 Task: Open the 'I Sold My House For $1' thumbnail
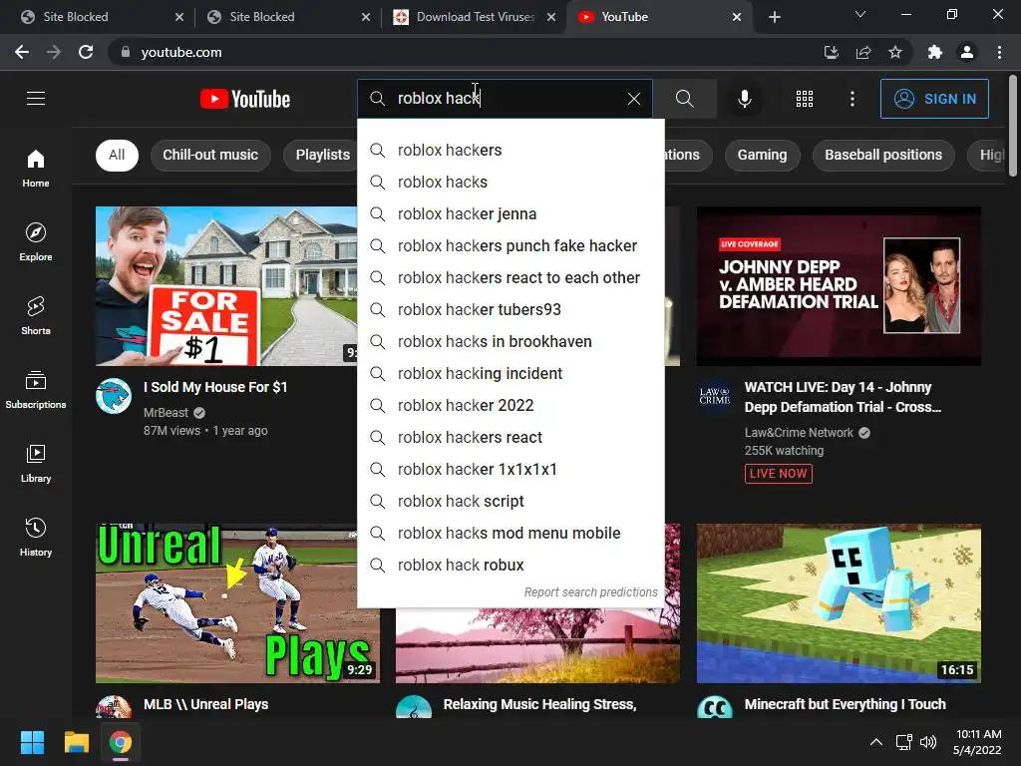226,286
